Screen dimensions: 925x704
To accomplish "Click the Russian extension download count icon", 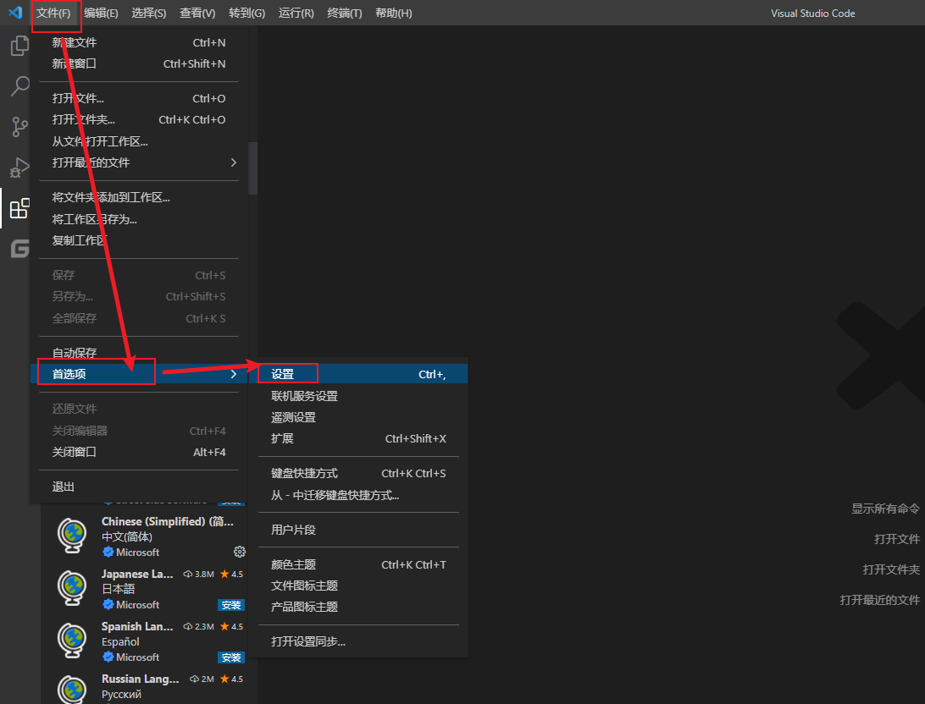I will point(194,679).
